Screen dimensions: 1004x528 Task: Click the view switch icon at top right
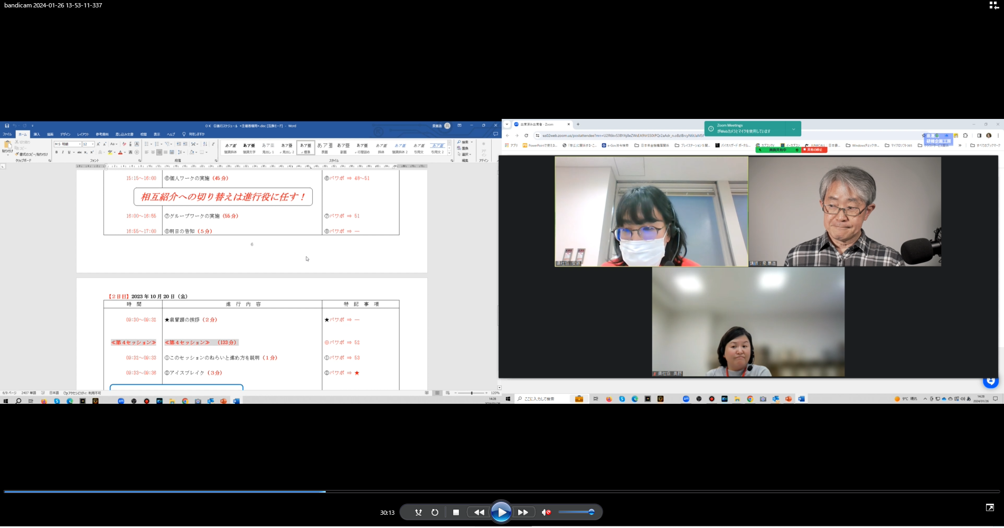[x=993, y=5]
